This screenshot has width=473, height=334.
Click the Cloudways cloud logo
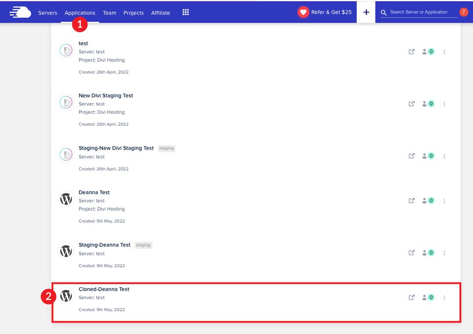20,12
